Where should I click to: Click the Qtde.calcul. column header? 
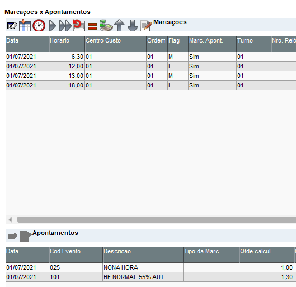point(266,254)
